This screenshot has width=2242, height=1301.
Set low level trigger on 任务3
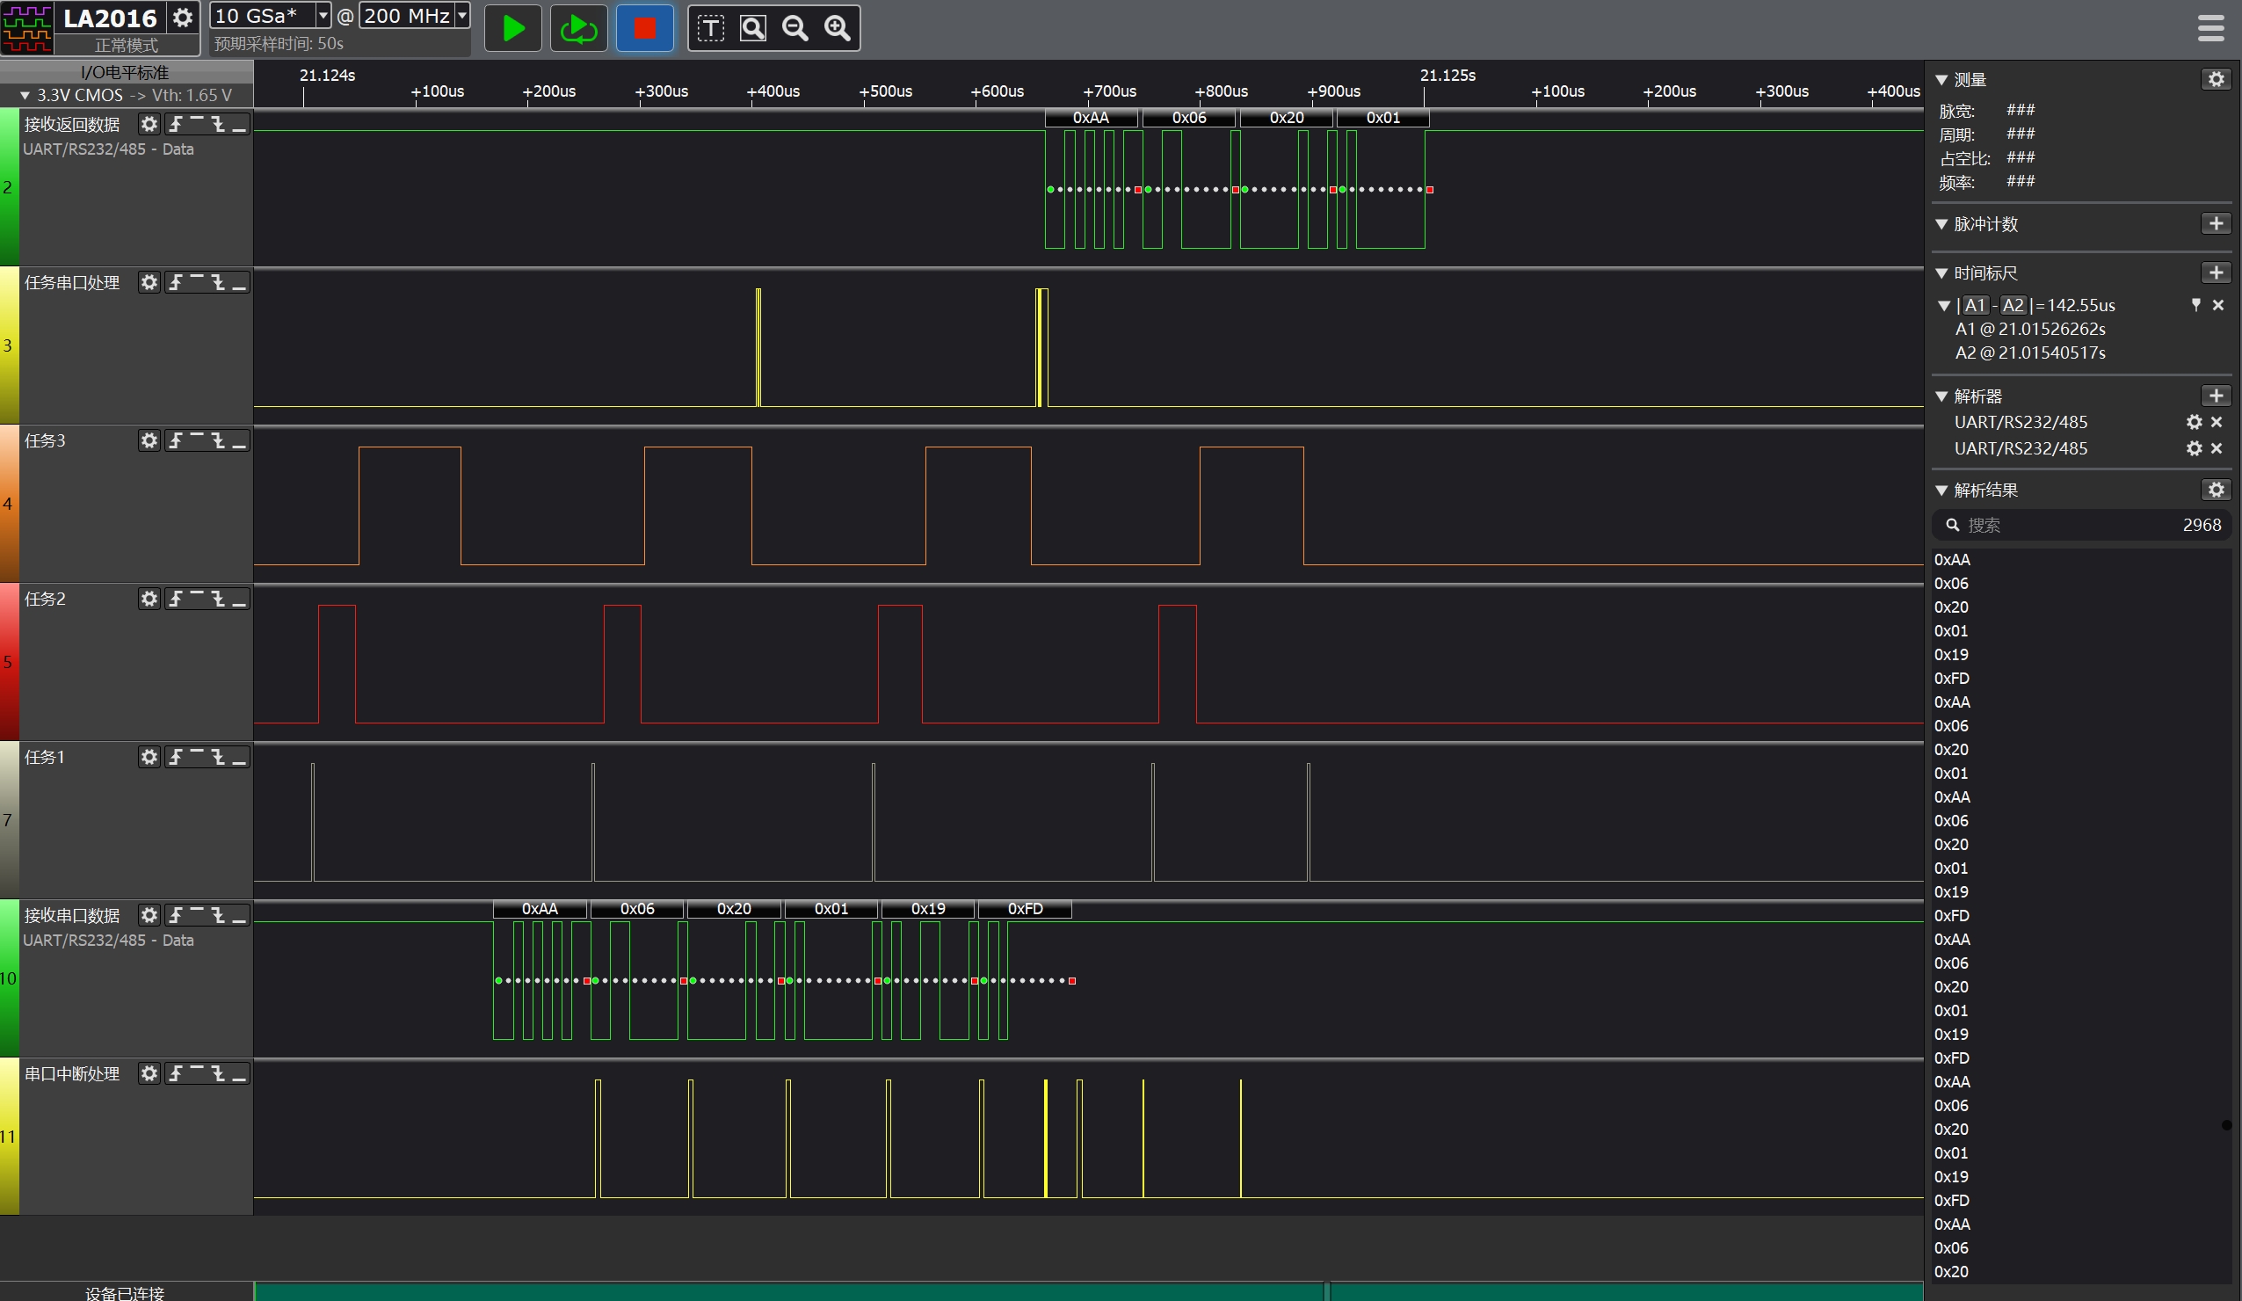238,440
